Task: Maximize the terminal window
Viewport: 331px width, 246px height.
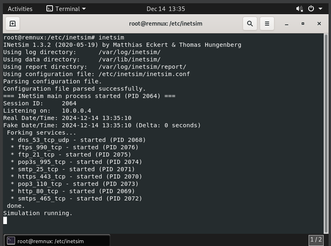Action: coord(303,24)
